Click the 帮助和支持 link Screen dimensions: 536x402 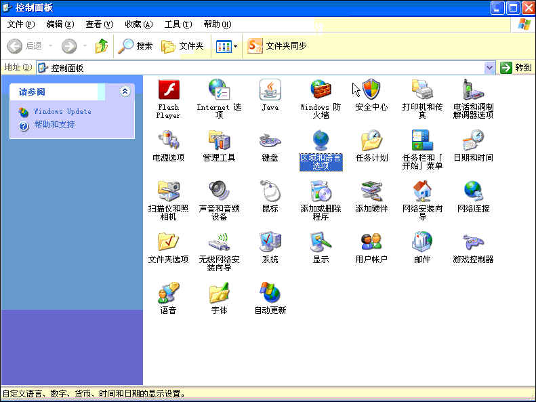54,125
